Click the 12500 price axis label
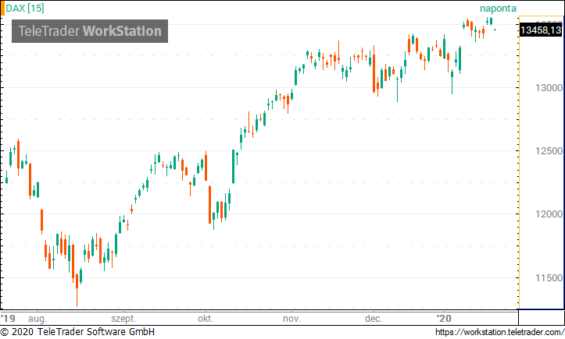565x339 pixels. click(549, 151)
